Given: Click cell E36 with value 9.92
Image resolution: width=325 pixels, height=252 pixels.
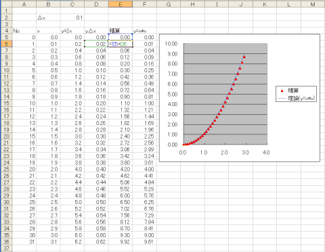Looking at the screenshot, I should pos(121,242).
